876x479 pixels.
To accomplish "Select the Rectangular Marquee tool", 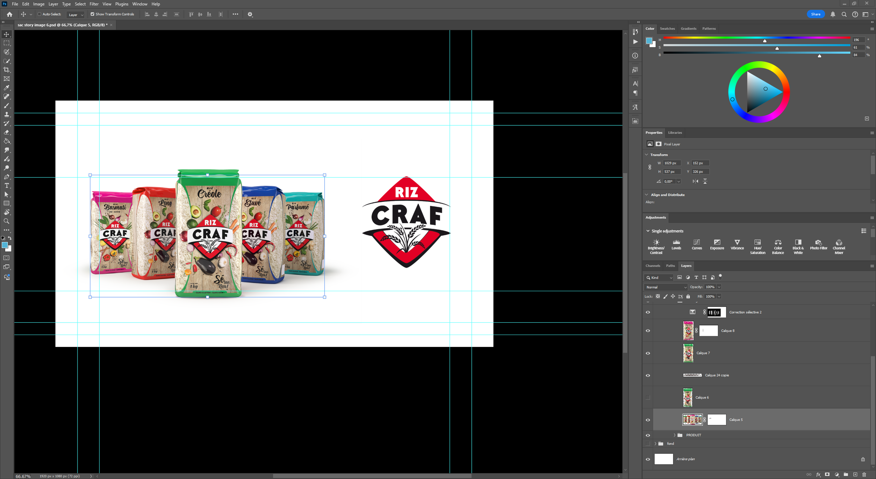I will point(7,43).
